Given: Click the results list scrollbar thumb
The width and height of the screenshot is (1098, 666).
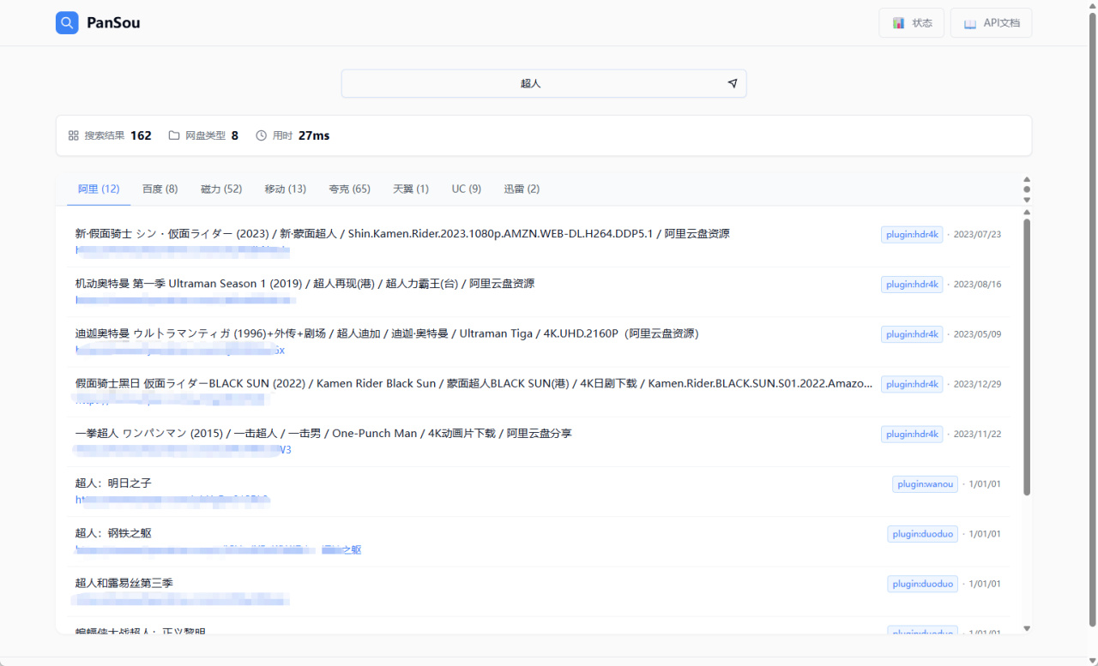Looking at the screenshot, I should [x=1027, y=357].
